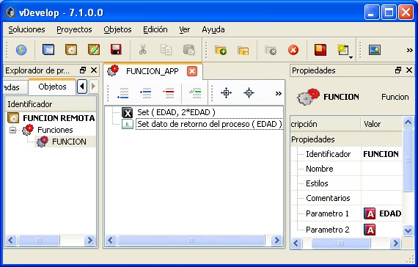Click the Parametro 1 value EDAD
The image size is (418, 267).
(382, 213)
